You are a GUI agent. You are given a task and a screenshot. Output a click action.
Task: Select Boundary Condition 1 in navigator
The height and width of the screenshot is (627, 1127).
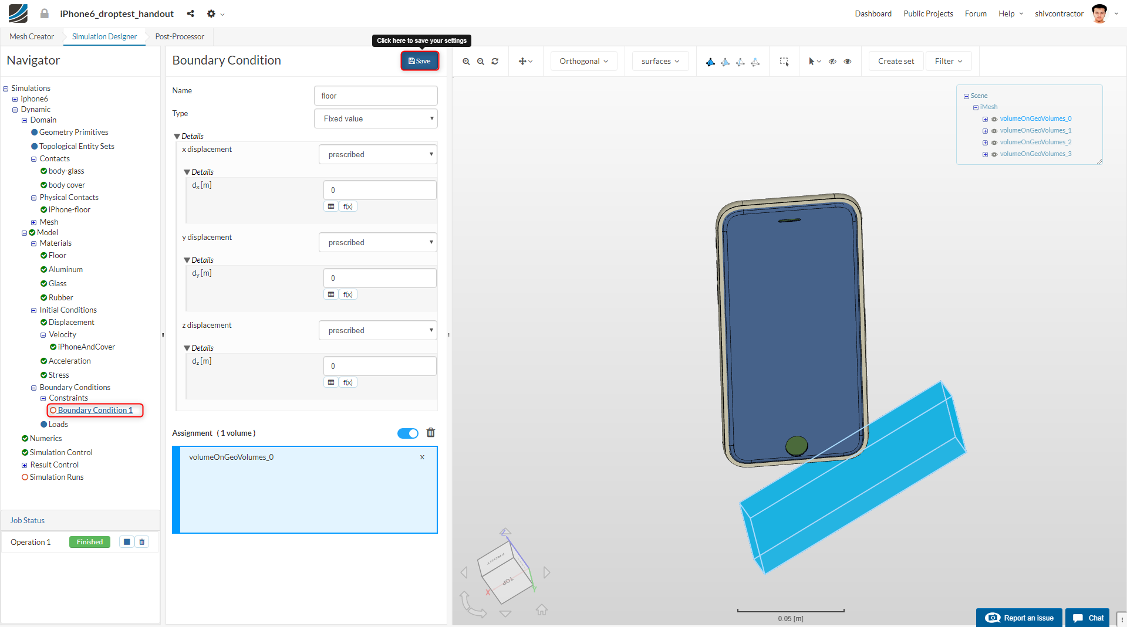coord(95,410)
